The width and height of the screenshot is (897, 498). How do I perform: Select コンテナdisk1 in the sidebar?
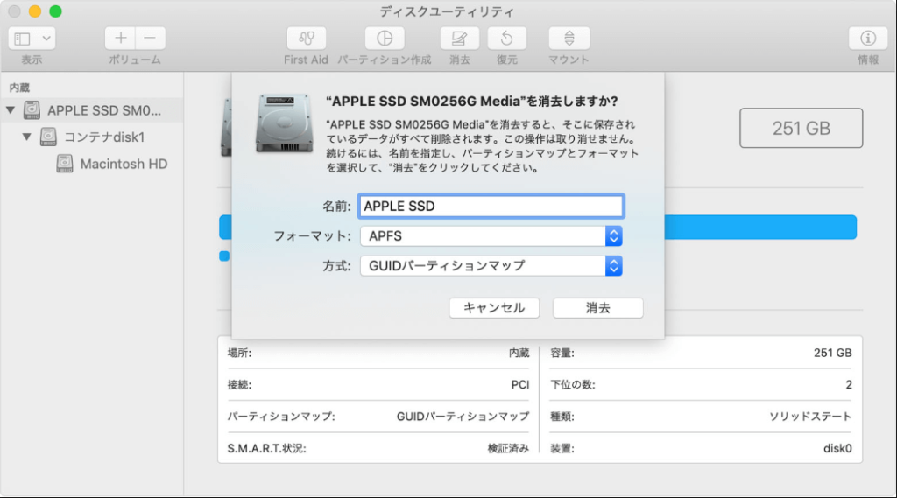point(103,137)
